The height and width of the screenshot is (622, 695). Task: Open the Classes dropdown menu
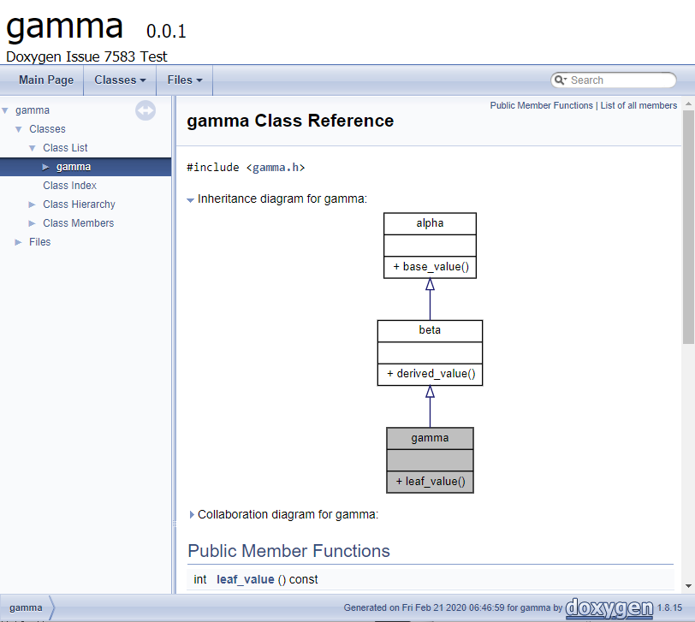120,80
